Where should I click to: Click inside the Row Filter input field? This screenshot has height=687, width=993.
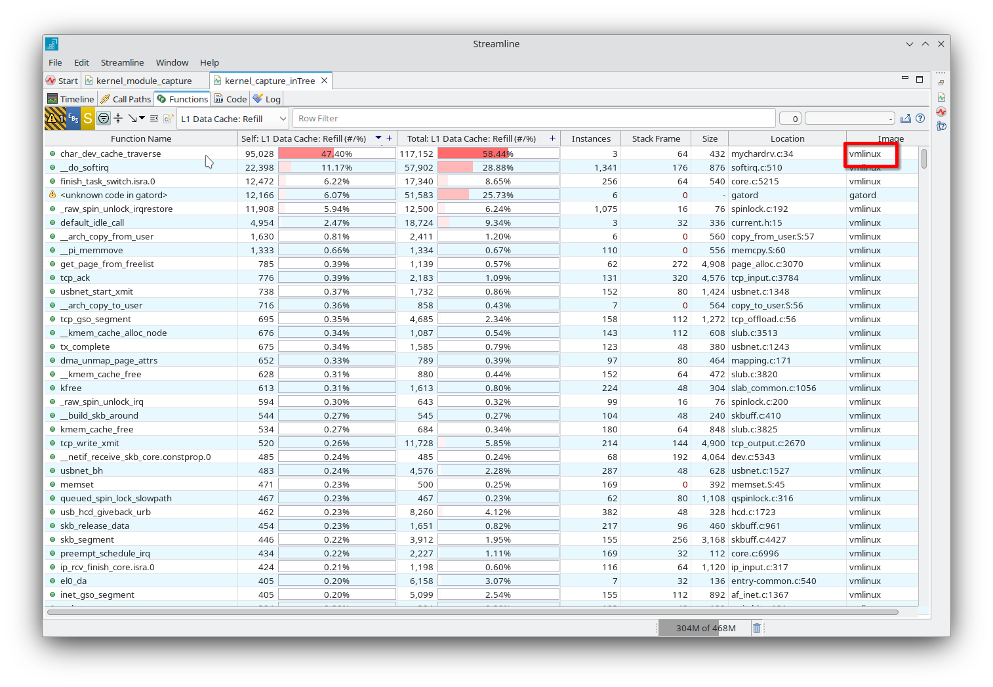pos(459,118)
